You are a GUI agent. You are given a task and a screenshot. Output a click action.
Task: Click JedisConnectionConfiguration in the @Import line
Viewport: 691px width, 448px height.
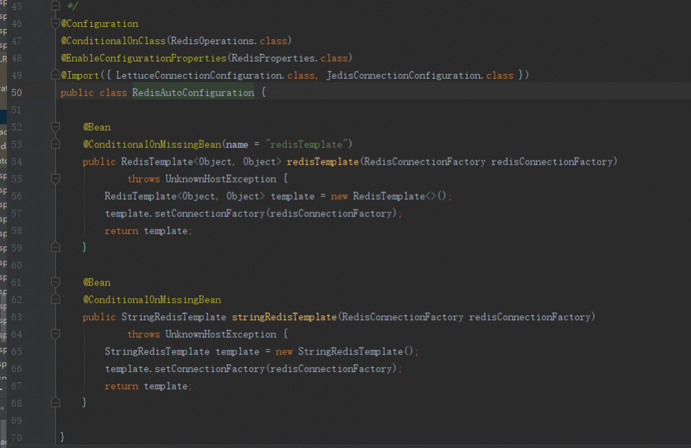tap(404, 75)
